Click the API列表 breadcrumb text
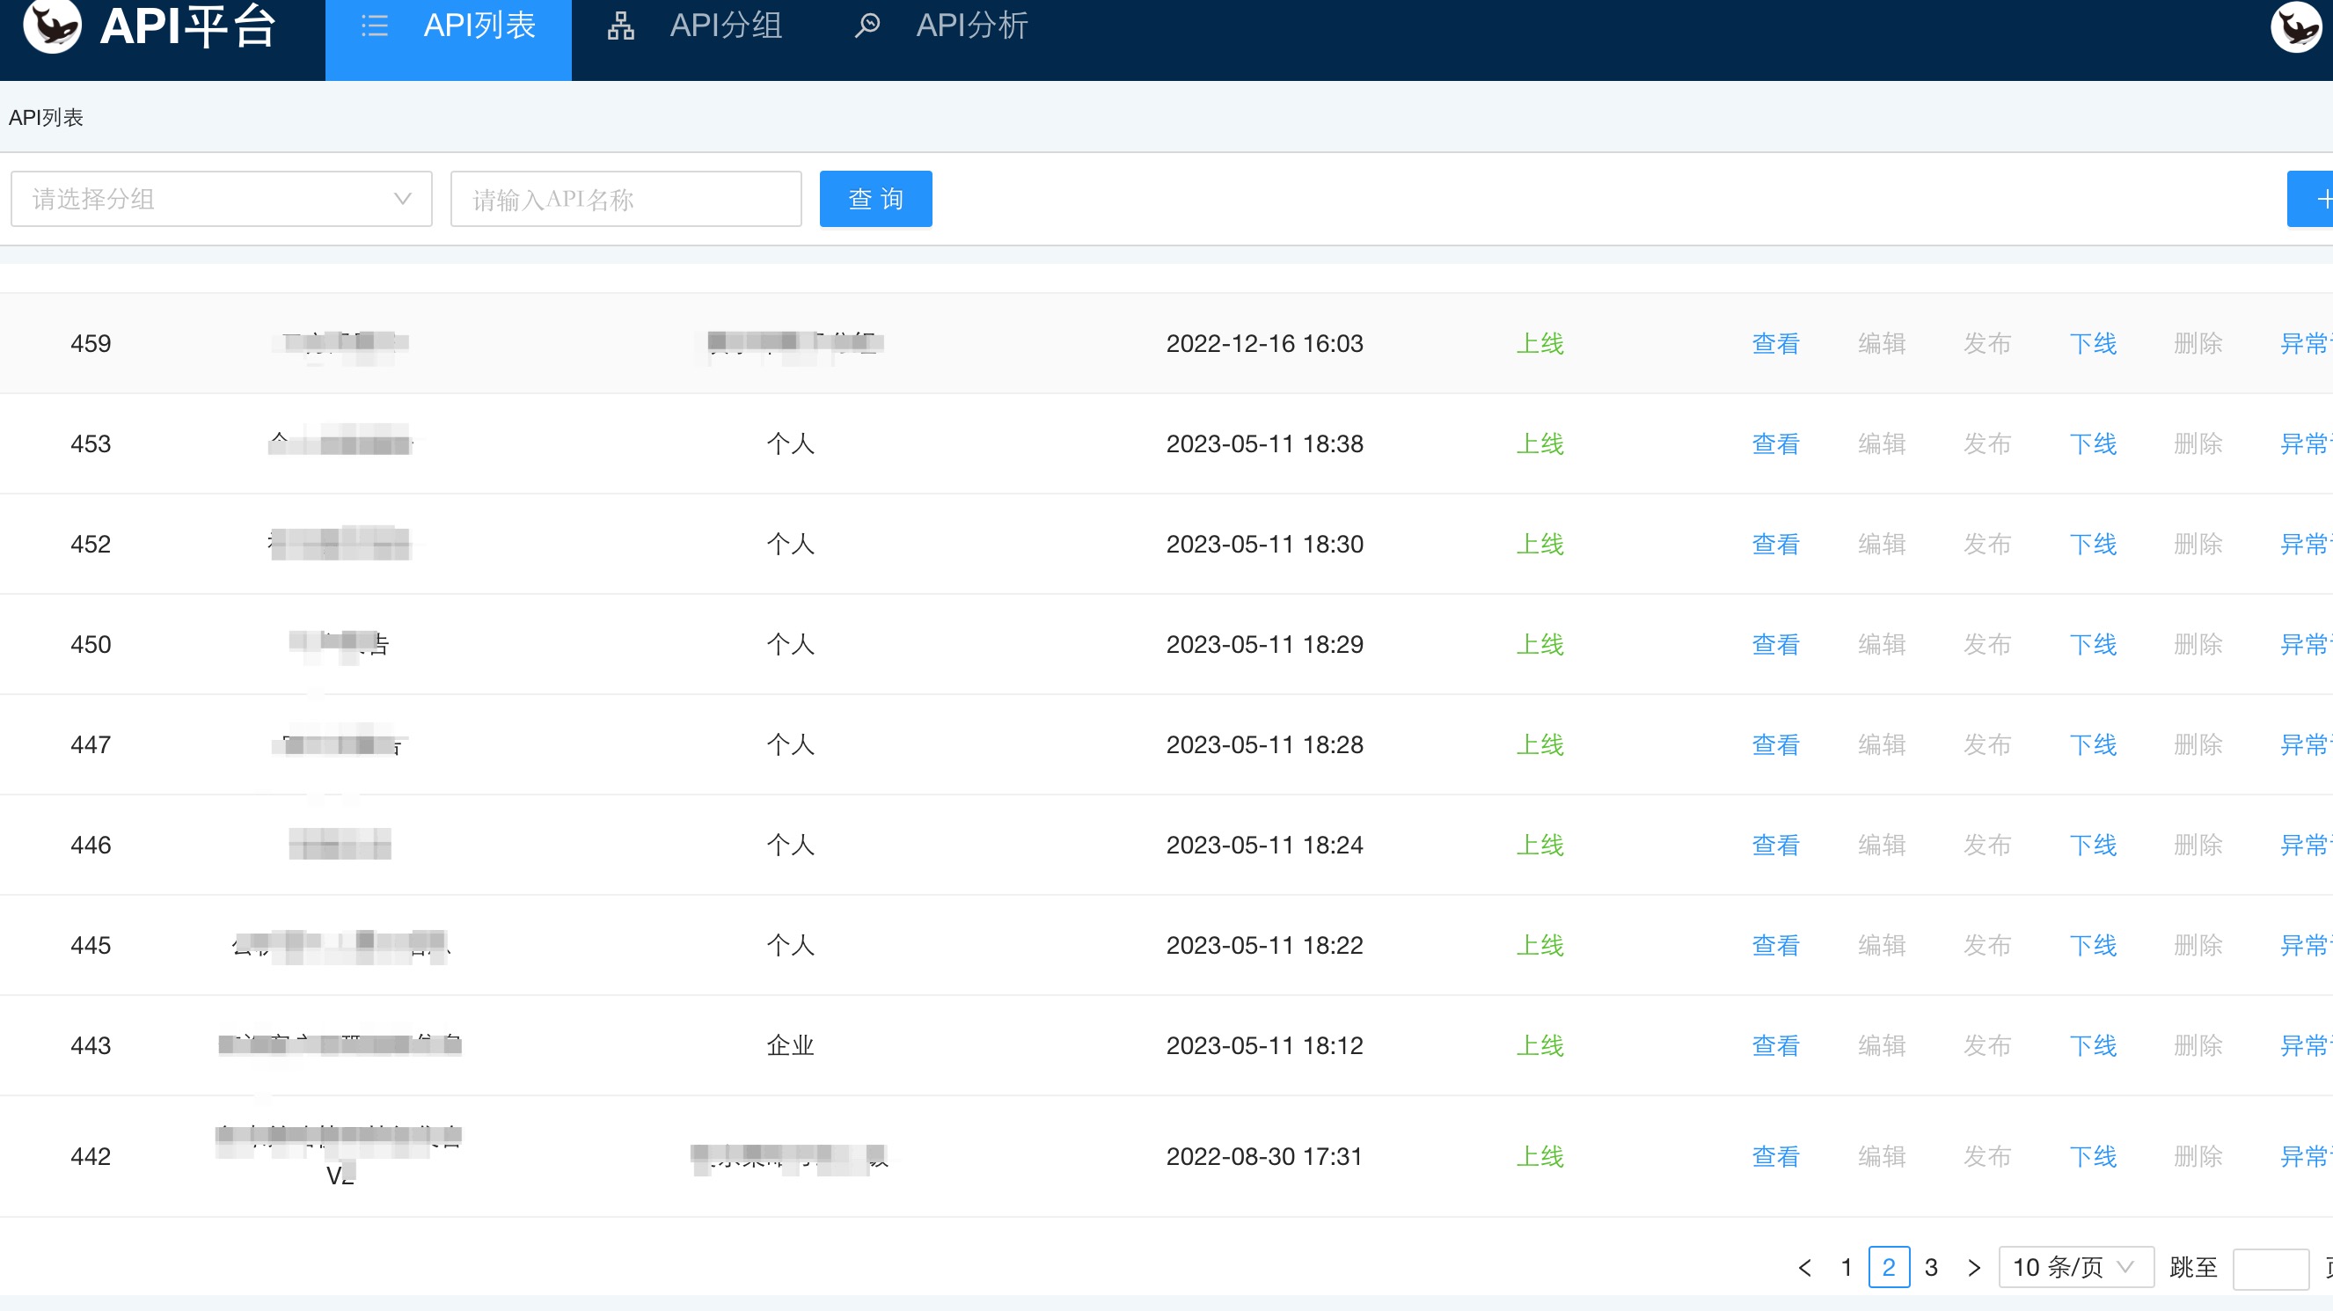 (47, 117)
